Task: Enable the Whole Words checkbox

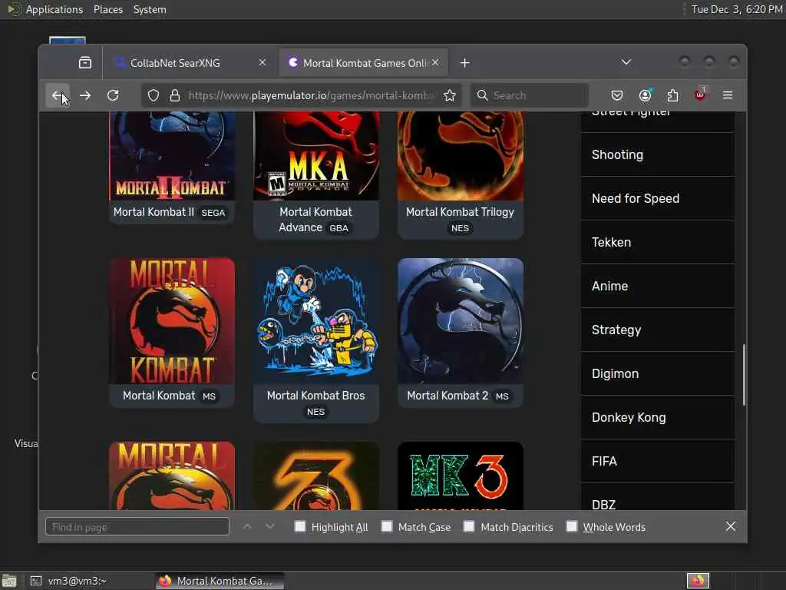Action: click(571, 526)
